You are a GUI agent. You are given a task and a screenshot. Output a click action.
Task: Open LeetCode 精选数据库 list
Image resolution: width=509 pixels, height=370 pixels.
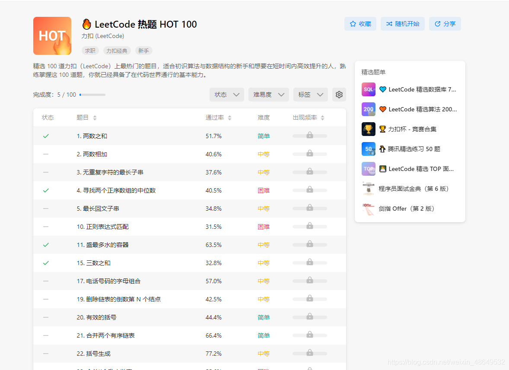[x=422, y=89]
